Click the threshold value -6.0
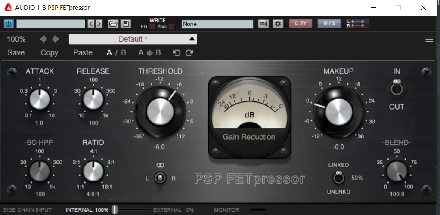 pyautogui.click(x=159, y=147)
